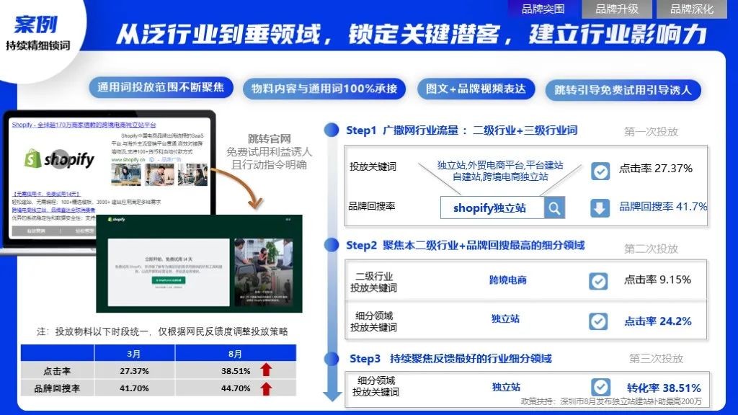Screen dimensions: 738x415
Task: Open the Shopify search result title link
Action: pyautogui.click(x=83, y=125)
